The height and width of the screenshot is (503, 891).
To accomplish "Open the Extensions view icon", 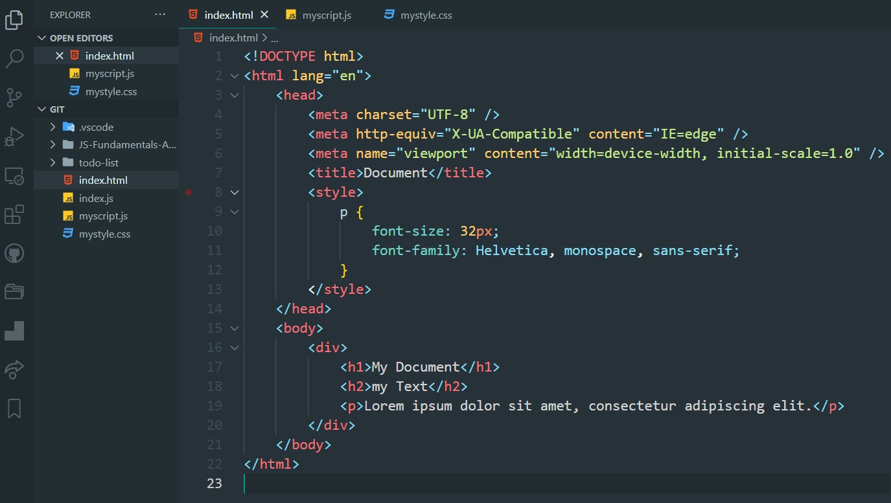I will tap(14, 214).
